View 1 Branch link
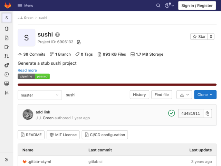This screenshot has height=166, width=221. [x=60, y=54]
